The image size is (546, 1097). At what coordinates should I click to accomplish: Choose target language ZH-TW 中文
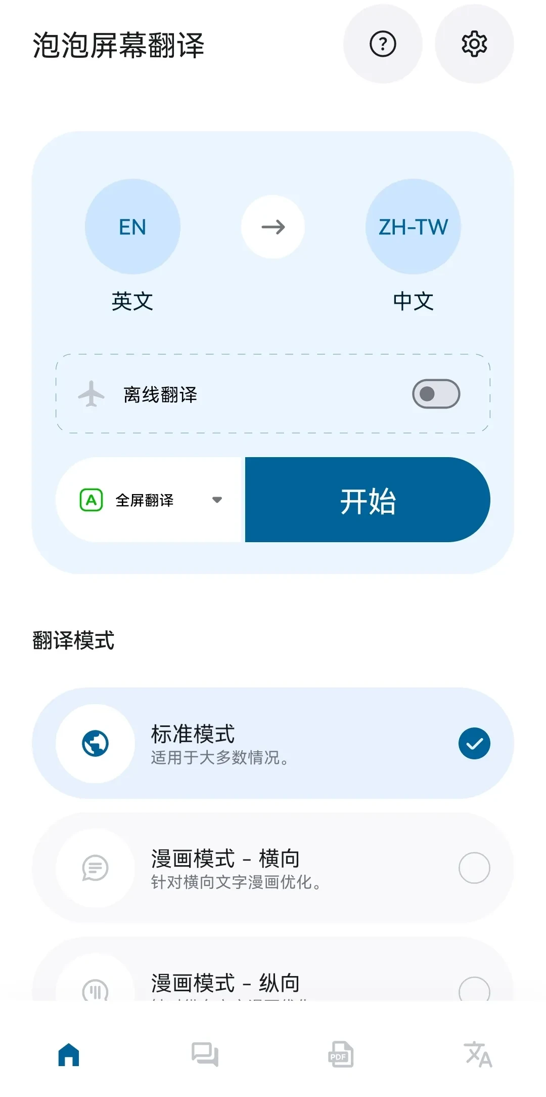tap(413, 227)
